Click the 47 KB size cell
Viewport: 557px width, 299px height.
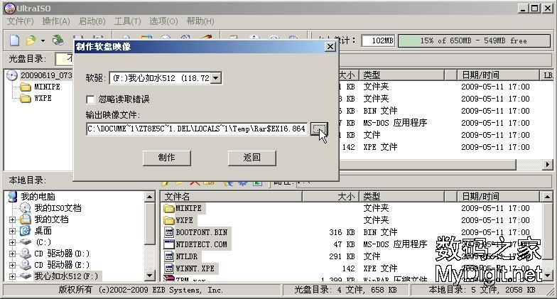344,244
